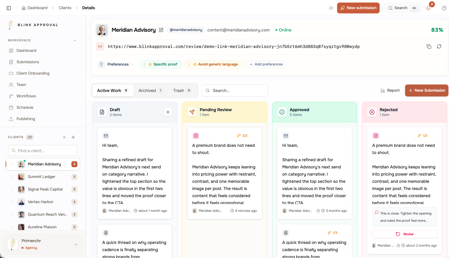The height and width of the screenshot is (258, 449).
Task: Regenerate the review link icon
Action: [439, 46]
